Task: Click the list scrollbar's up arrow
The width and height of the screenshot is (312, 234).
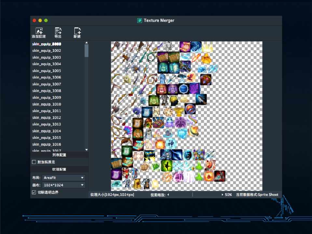Action: pos(87,43)
